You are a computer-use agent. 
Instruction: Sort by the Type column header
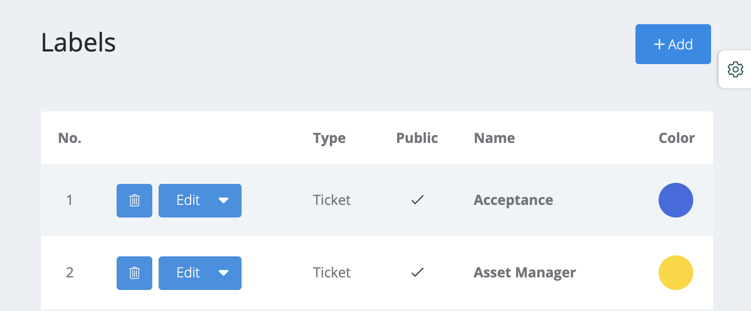[329, 138]
